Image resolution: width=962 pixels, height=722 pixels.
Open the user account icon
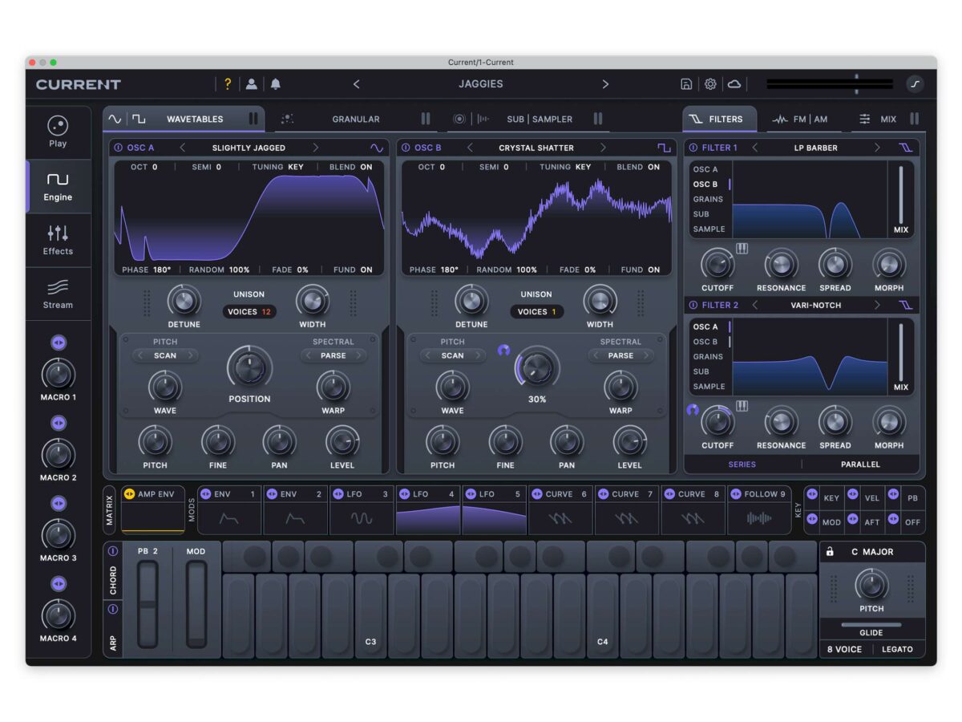point(252,84)
